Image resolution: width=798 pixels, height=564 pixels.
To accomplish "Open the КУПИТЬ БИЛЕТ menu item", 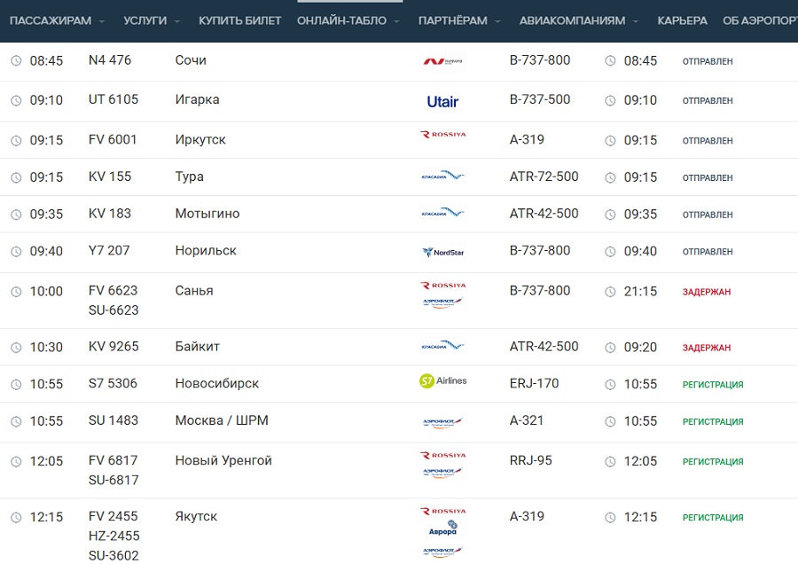I will tap(239, 20).
